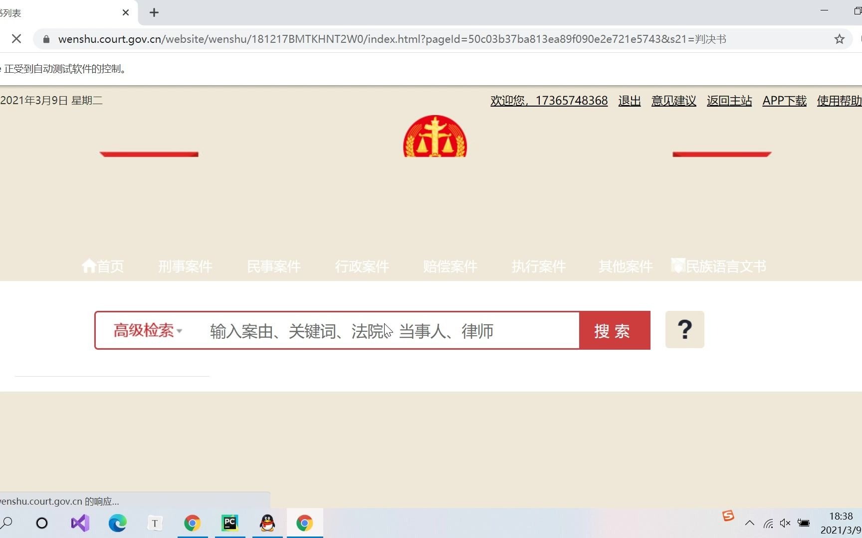Viewport: 862px width, 538px height.
Task: Open 民族语言文书 ethnic language documents
Action: tap(719, 267)
